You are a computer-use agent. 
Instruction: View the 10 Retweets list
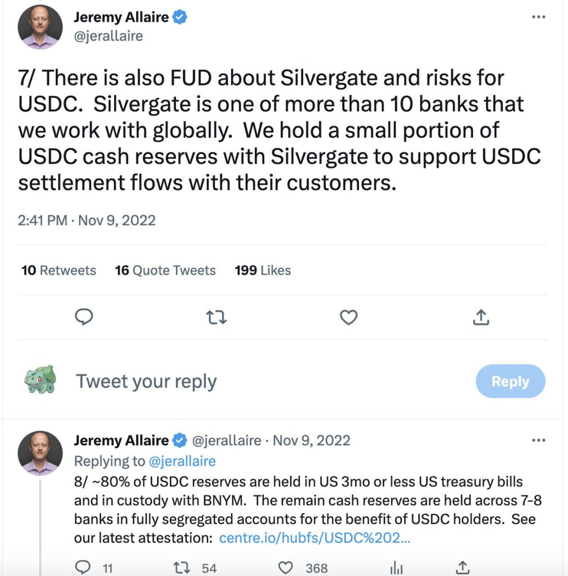(x=58, y=271)
